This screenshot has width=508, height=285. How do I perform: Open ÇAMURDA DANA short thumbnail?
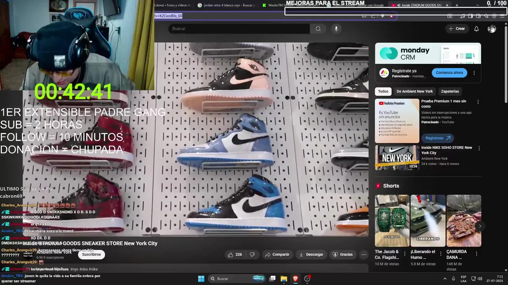coord(464,221)
